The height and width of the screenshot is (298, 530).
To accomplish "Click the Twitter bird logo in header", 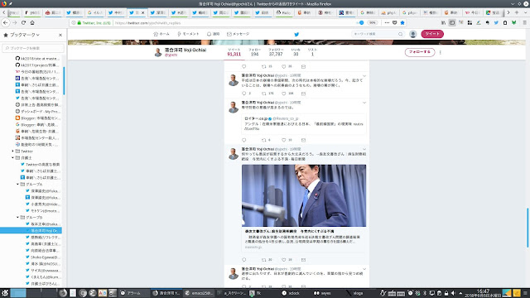I will pos(296,34).
